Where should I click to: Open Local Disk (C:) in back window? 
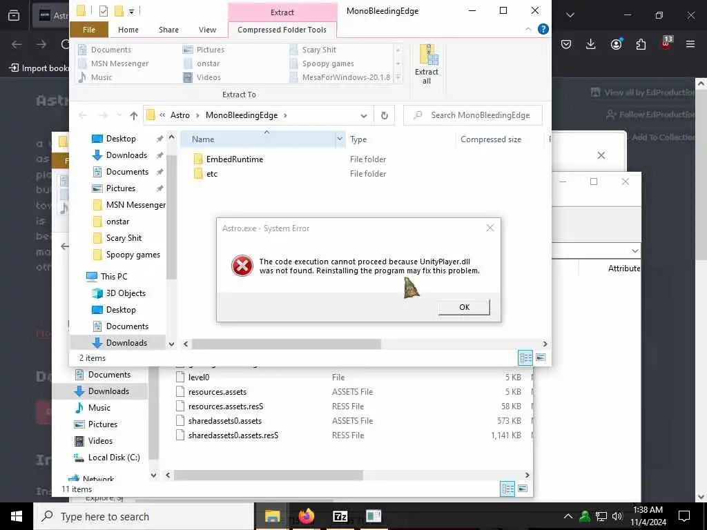pos(114,458)
